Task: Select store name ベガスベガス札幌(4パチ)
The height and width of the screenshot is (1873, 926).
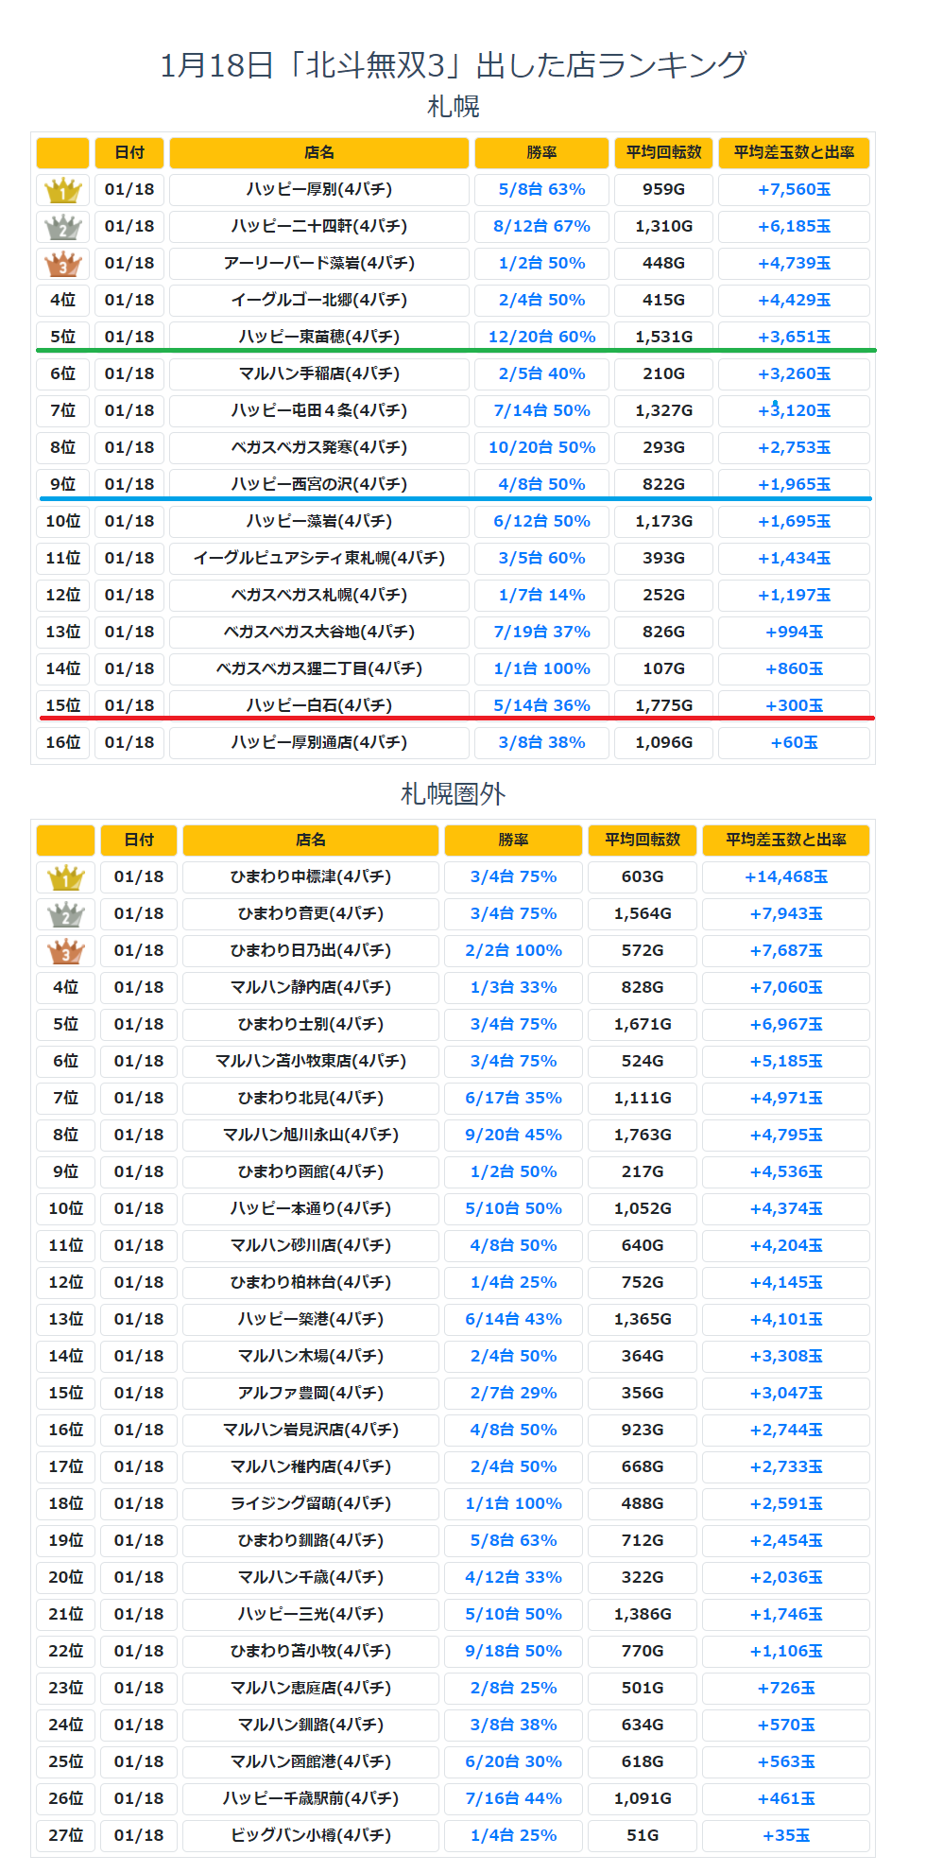Action: pos(319,595)
